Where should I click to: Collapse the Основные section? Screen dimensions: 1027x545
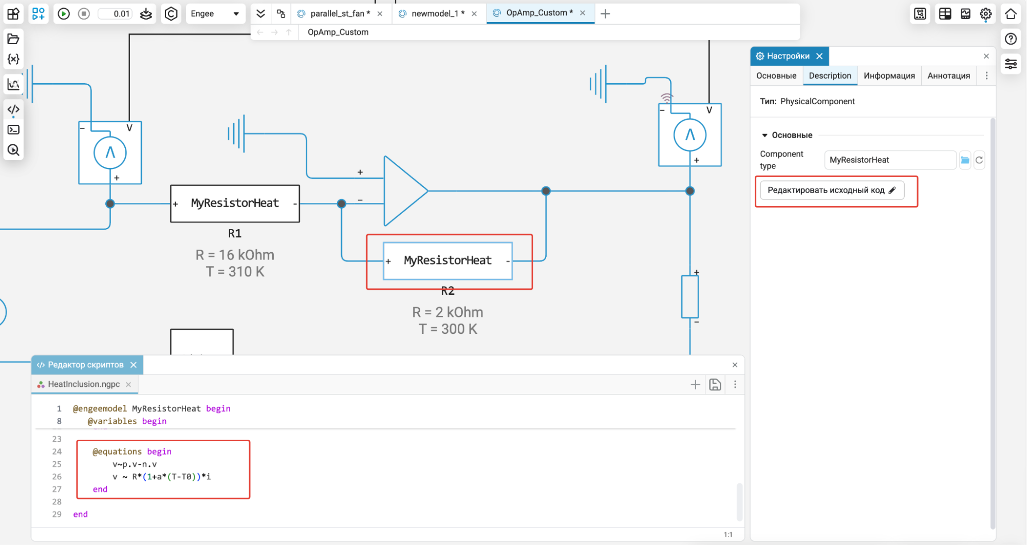[x=764, y=135]
